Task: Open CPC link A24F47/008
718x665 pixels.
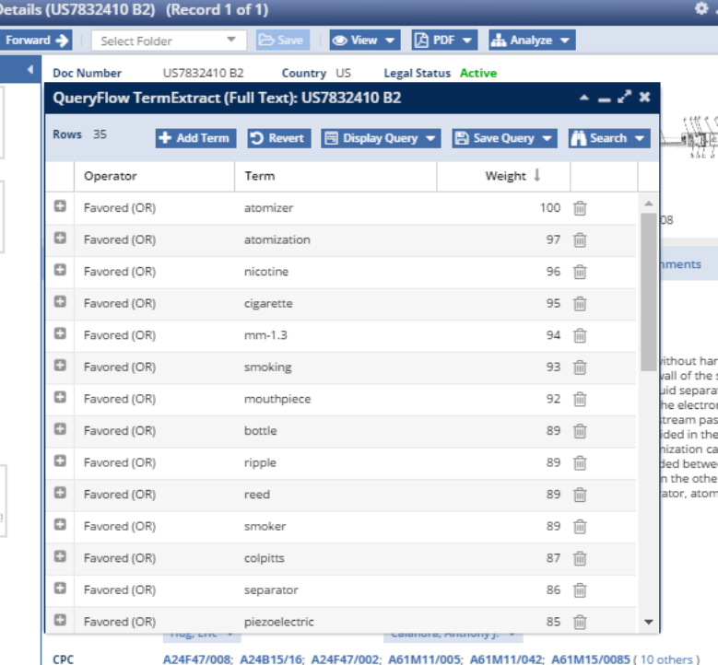Action: click(x=197, y=659)
